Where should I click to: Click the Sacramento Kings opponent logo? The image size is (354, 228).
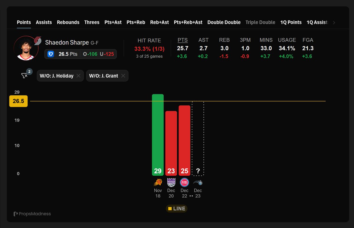click(x=171, y=182)
